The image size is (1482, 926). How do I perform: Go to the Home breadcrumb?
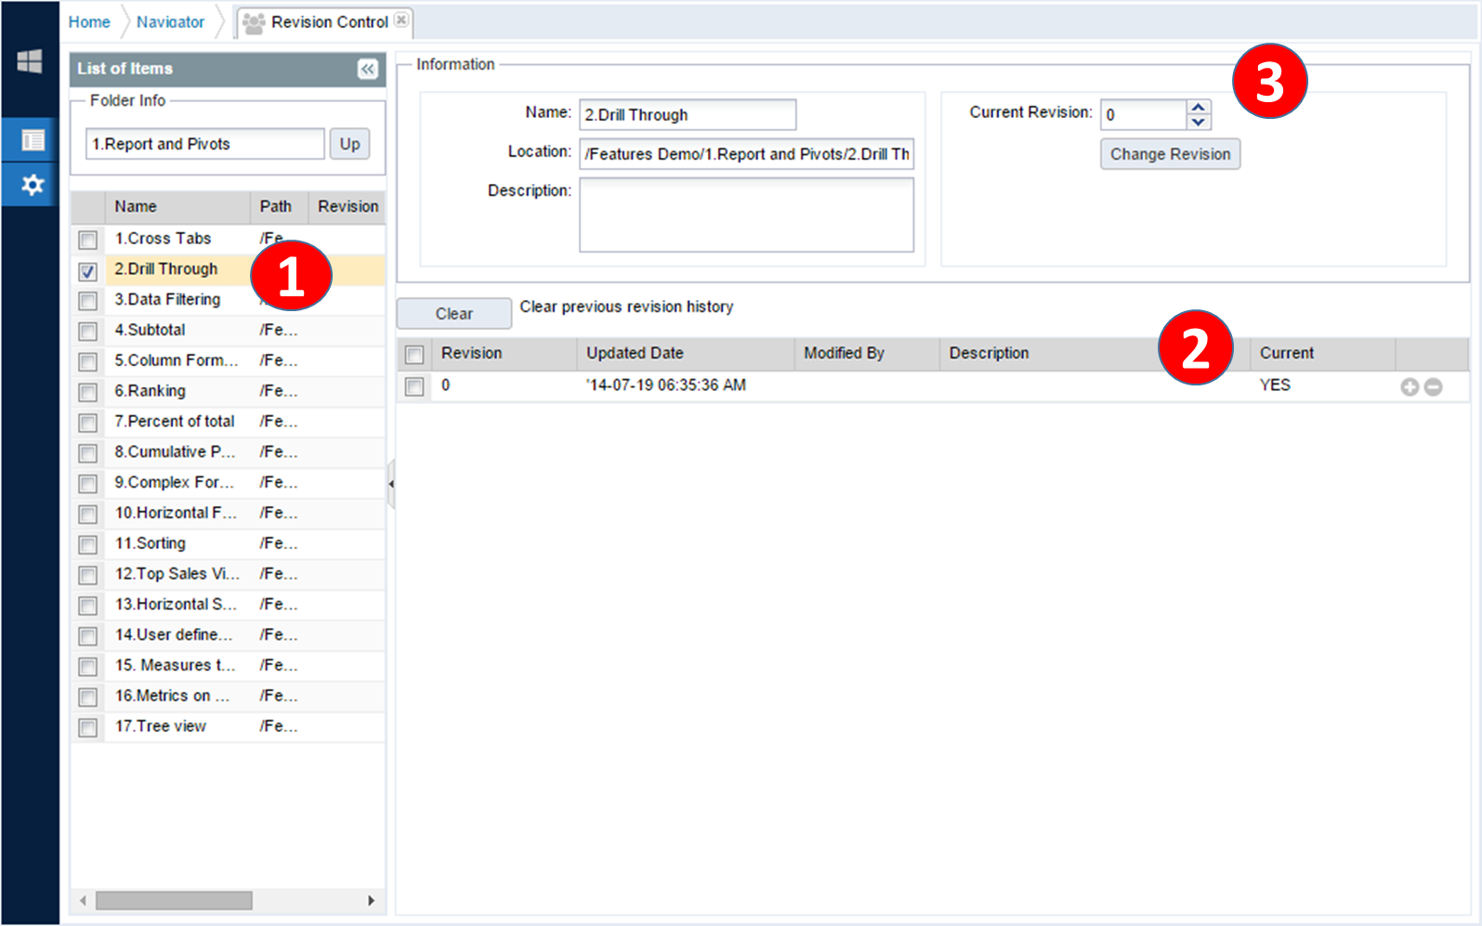click(x=89, y=22)
